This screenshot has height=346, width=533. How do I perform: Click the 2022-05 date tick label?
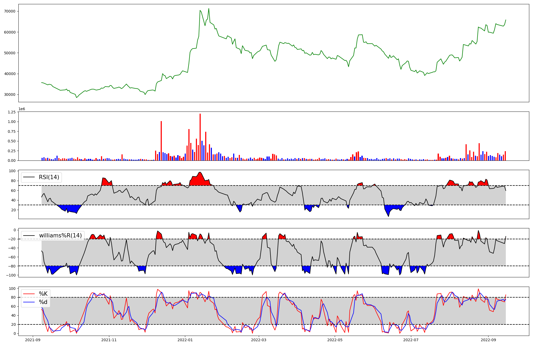pos(335,340)
